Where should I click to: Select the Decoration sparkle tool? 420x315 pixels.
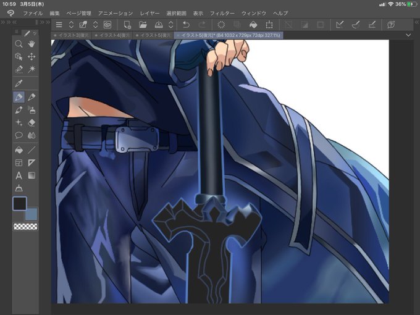coord(19,123)
